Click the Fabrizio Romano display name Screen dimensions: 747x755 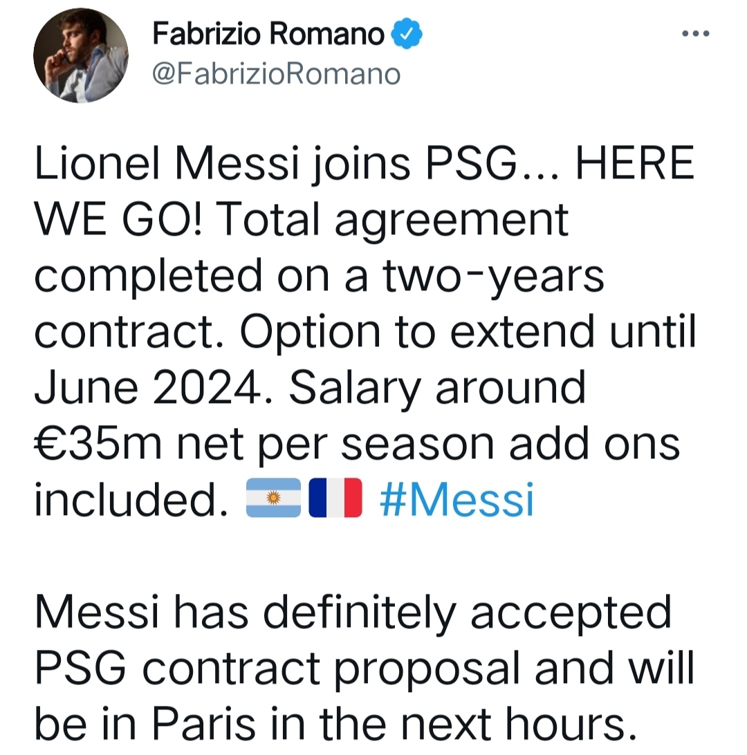pos(268,33)
